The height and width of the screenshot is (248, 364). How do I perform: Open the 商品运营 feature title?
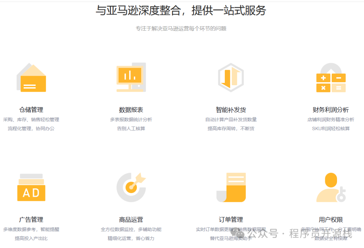(131, 219)
